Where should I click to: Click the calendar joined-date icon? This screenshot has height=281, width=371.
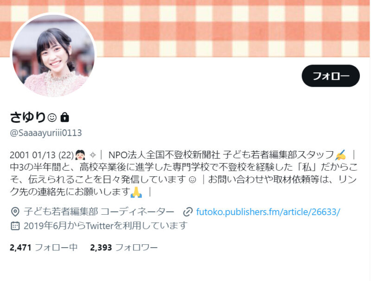tap(15, 226)
